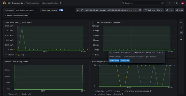186x96 pixels.
Task: Click the p95 data point near 100 ms
Action: (x=19, y=77)
